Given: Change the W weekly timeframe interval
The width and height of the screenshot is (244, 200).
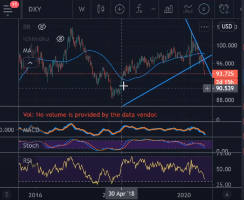Looking at the screenshot, I should click(81, 9).
